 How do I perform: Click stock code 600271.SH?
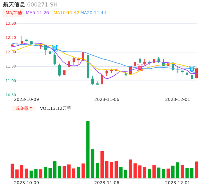coord(42,5)
